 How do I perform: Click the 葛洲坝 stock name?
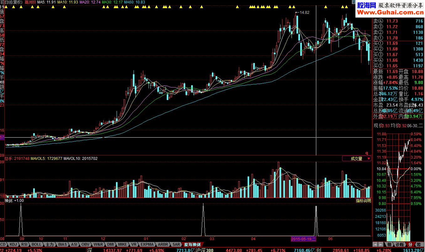(30, 2)
